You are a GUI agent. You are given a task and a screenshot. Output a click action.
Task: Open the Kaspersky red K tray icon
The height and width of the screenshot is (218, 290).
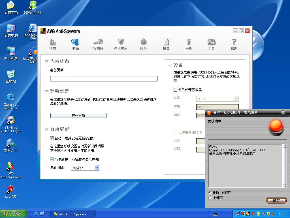243,214
